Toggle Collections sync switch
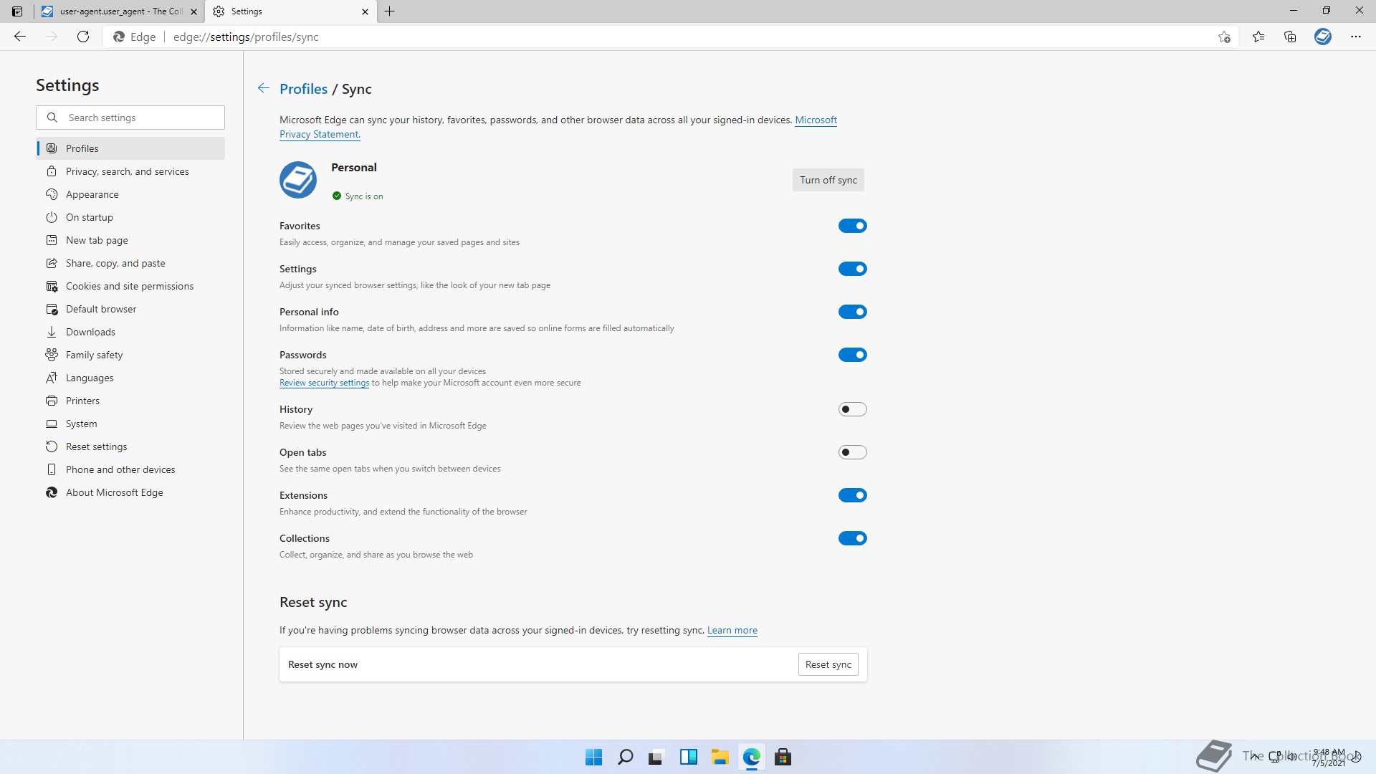Screen dimensions: 1376x774 tap(853, 538)
